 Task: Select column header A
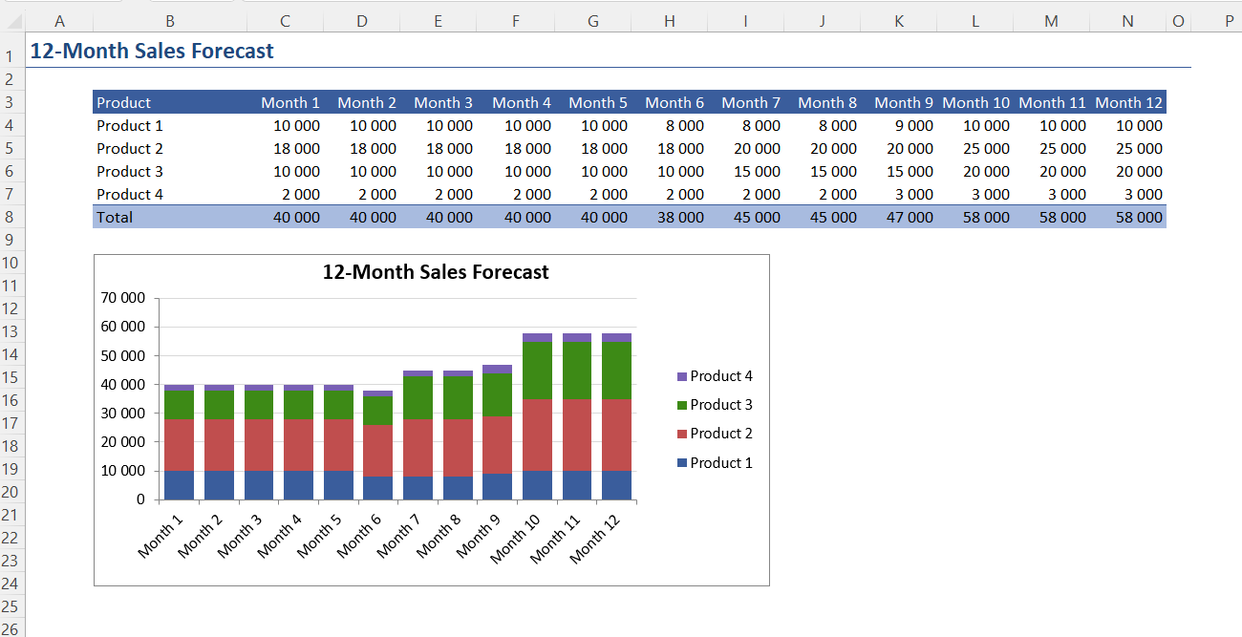(59, 21)
